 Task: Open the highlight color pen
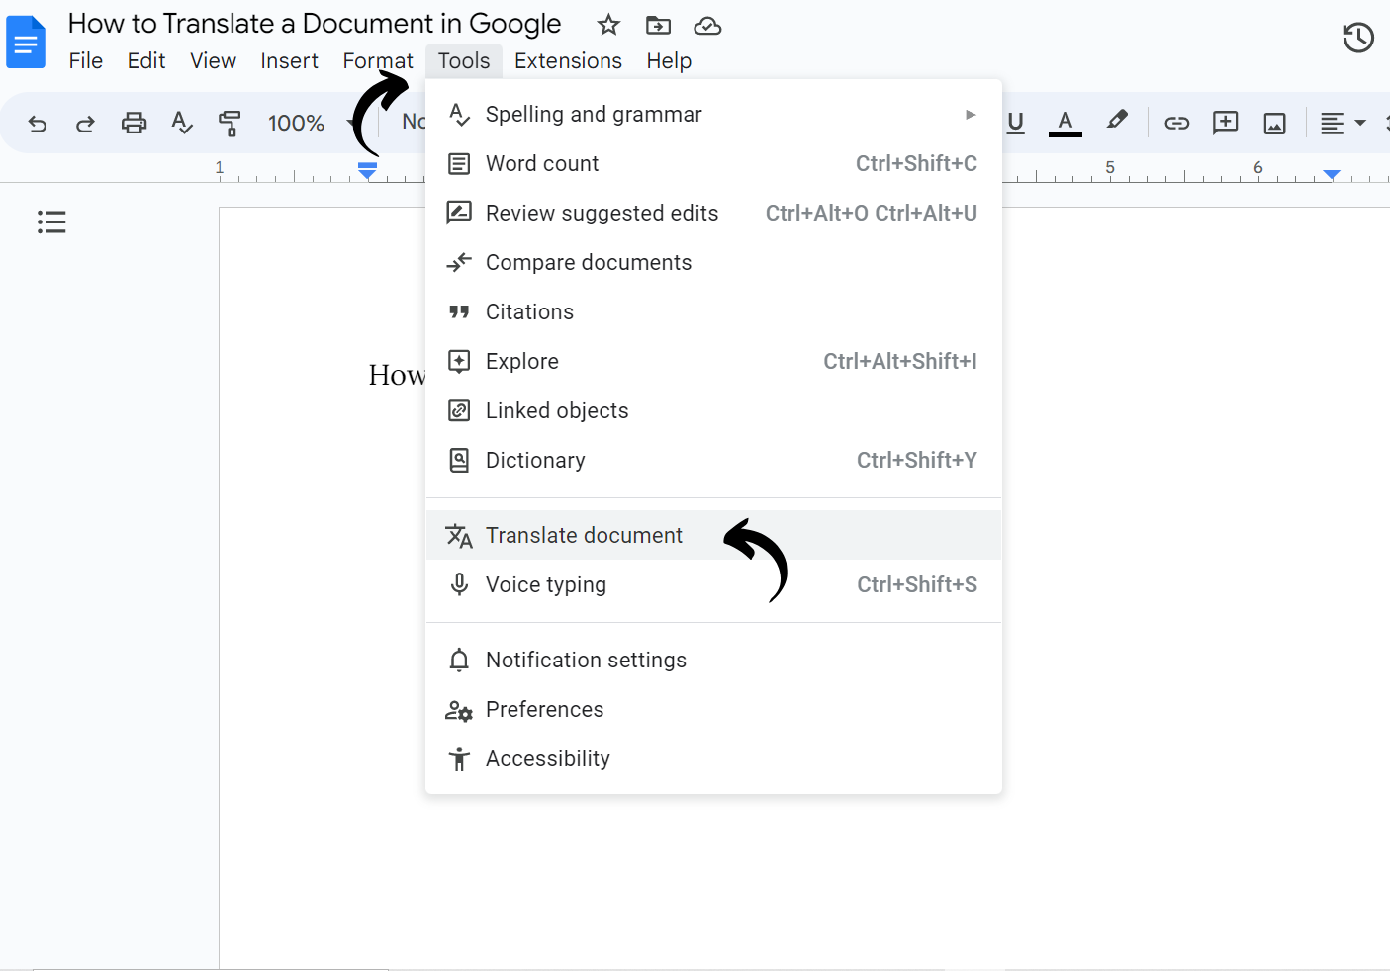[x=1117, y=121]
